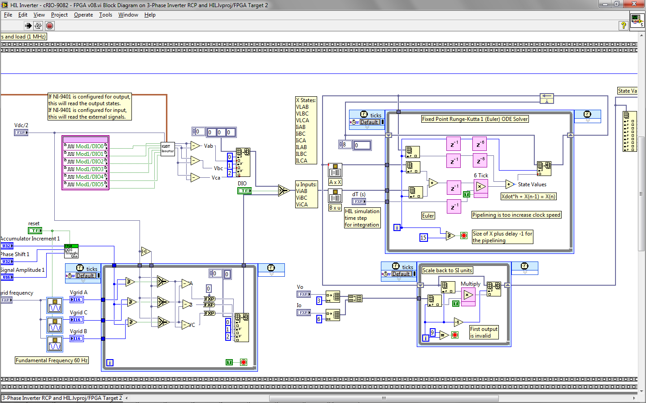Select the Select node beside DIO terminal
Screen dimensions: 646x403
click(x=284, y=191)
